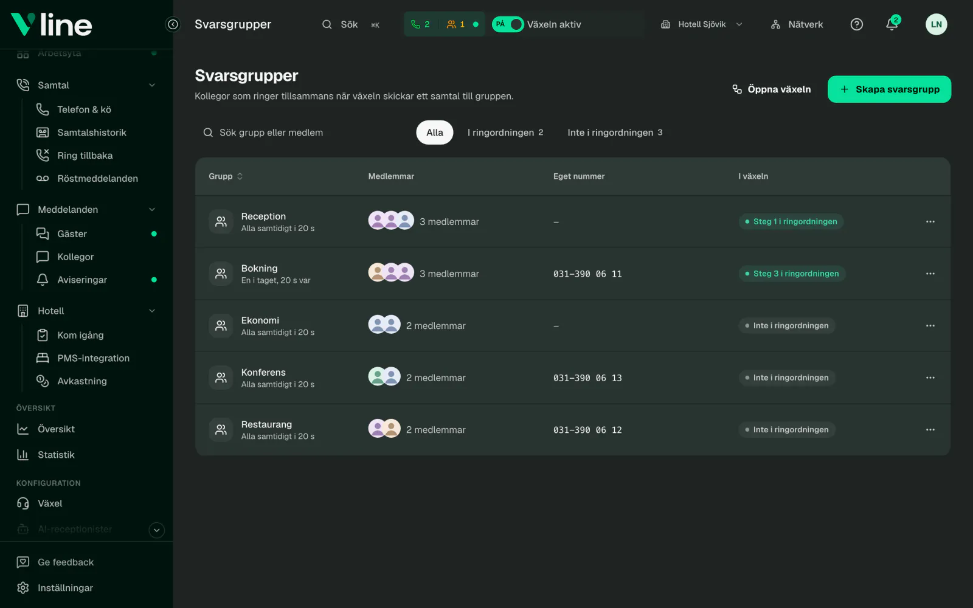Open the notifications bell
This screenshot has height=608, width=973.
pos(892,24)
